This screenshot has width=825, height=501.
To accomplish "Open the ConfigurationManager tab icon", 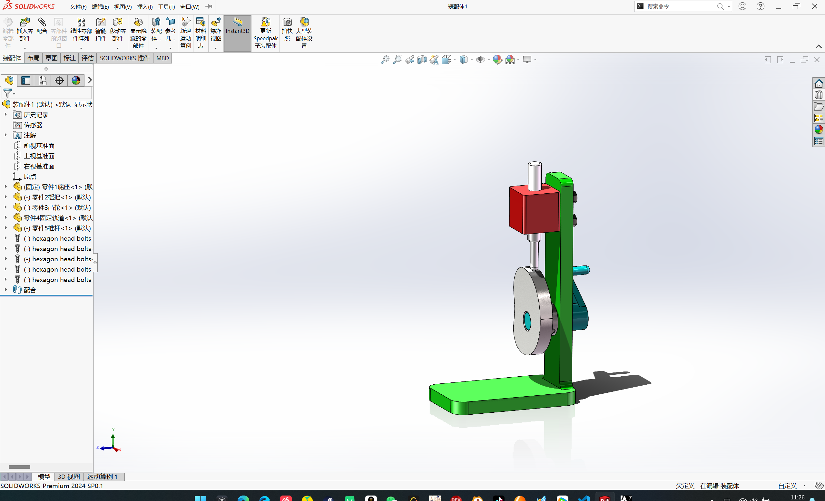I will tap(43, 80).
